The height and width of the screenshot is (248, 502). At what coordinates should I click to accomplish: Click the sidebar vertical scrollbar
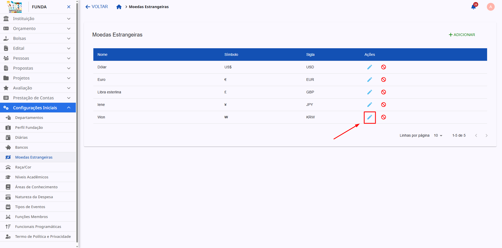tap(77, 123)
